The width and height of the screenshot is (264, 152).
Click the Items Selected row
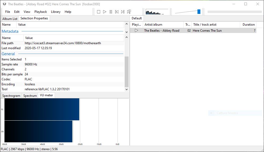point(63,59)
